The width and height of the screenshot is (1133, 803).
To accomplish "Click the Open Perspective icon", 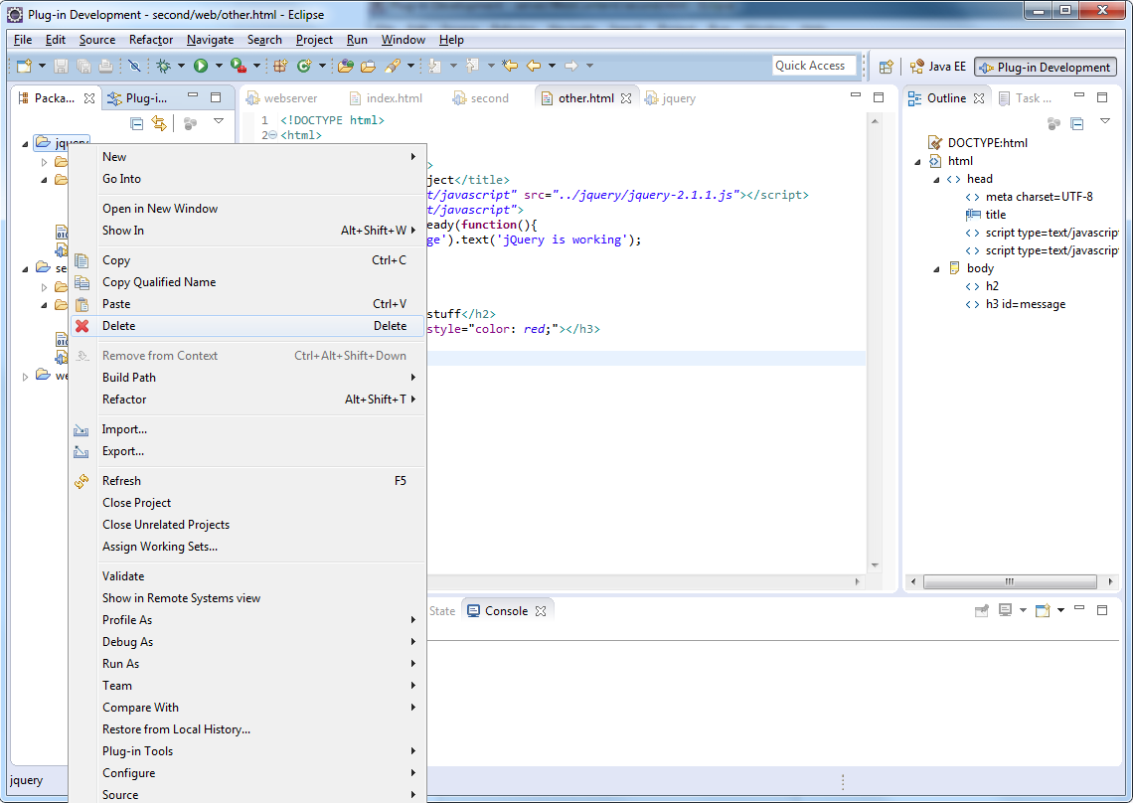I will [x=886, y=68].
